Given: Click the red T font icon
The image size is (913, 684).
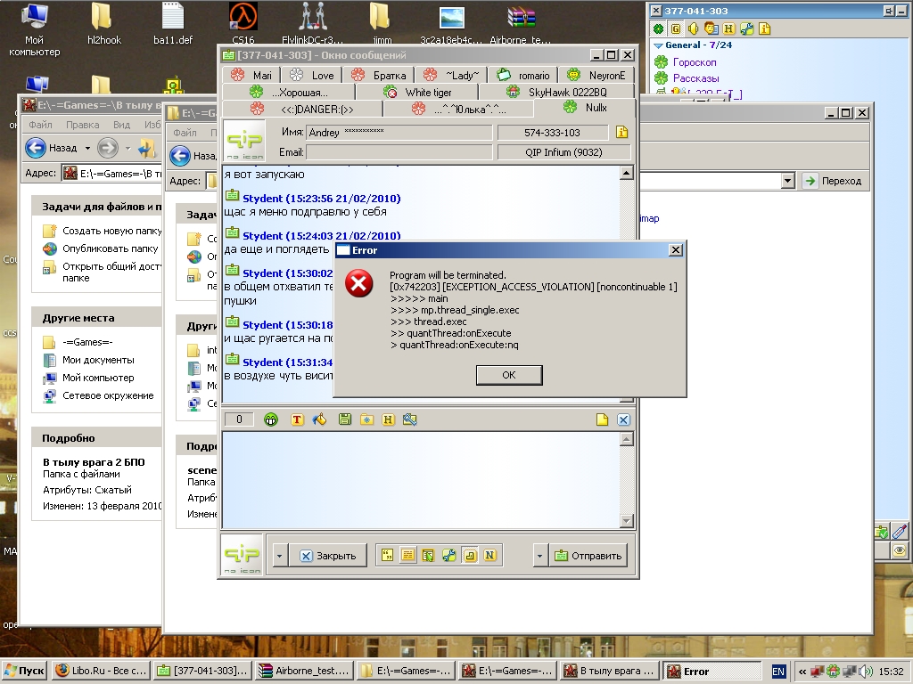Looking at the screenshot, I should 297,419.
